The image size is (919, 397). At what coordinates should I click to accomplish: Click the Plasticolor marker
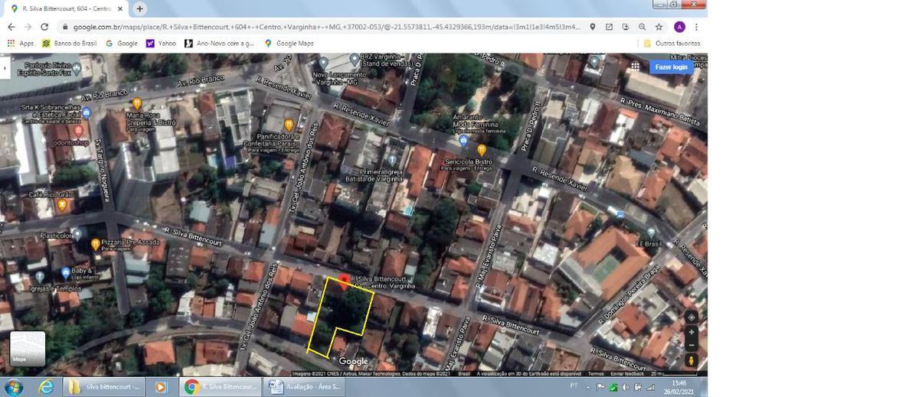click(x=76, y=236)
